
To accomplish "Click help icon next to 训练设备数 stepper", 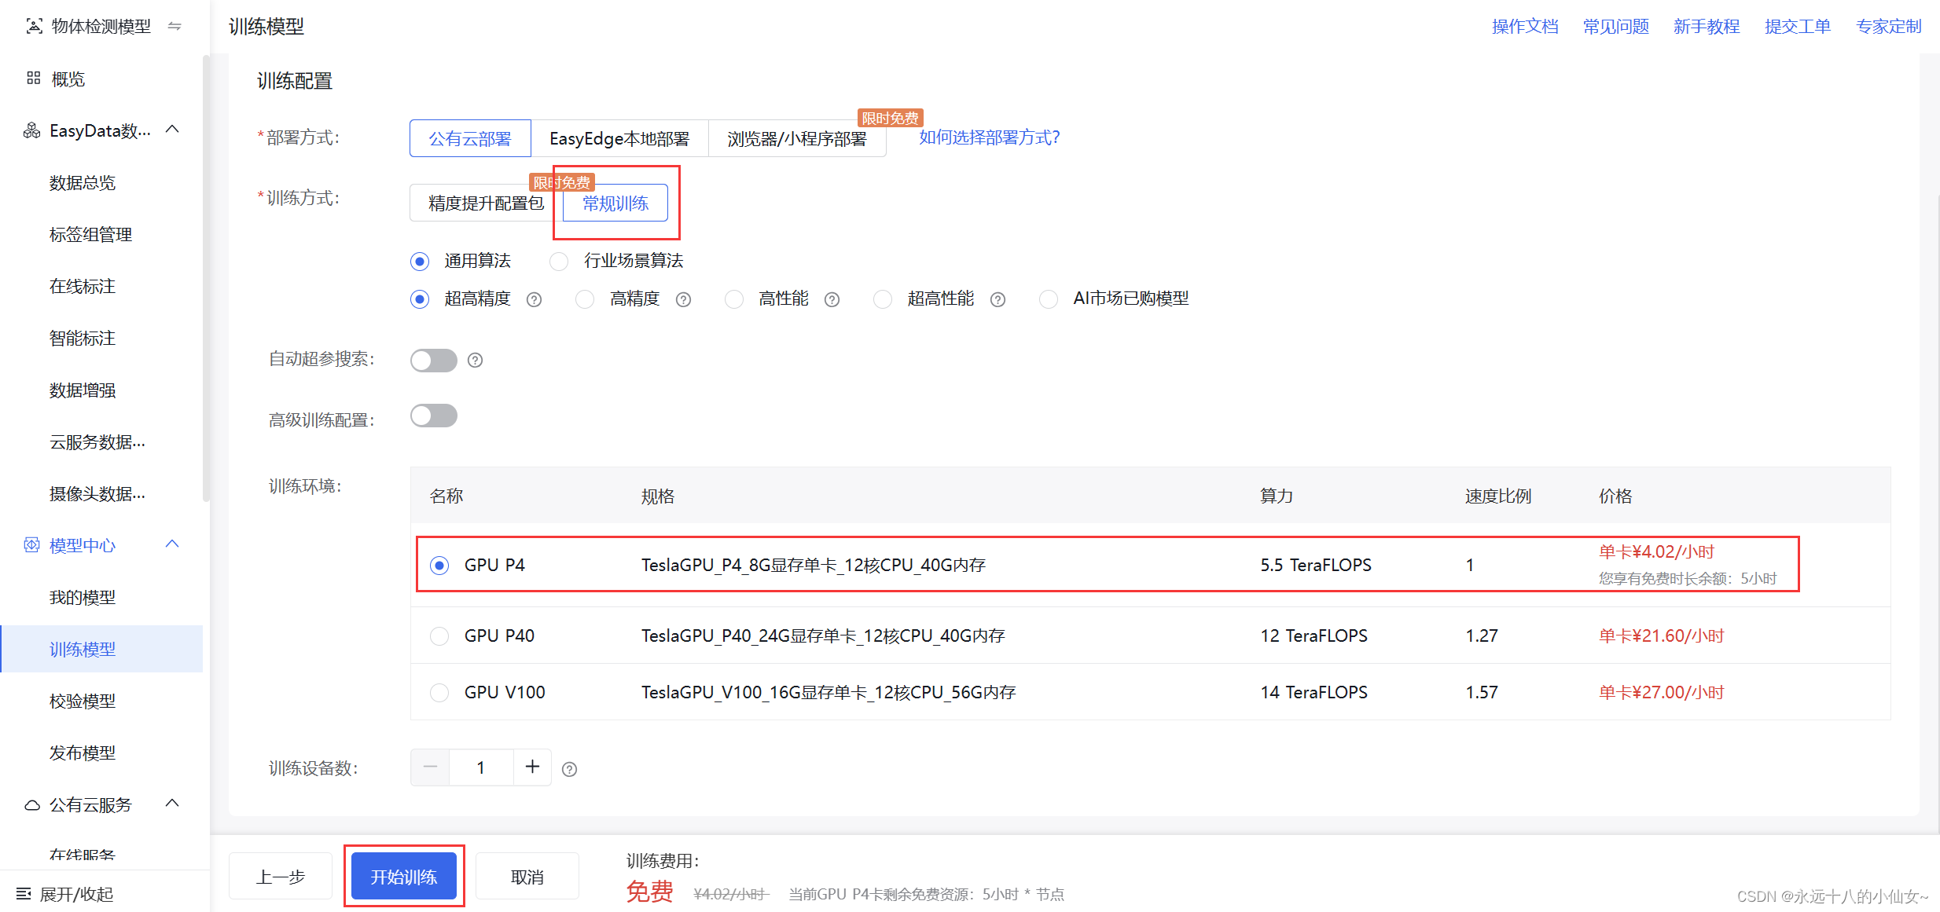I will [570, 769].
